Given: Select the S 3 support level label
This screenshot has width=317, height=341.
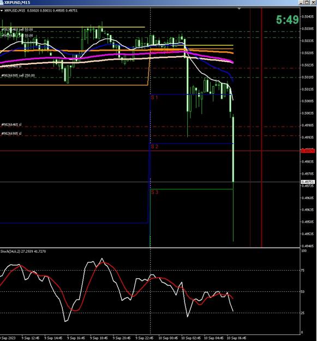Looking at the screenshot, I should click(154, 192).
